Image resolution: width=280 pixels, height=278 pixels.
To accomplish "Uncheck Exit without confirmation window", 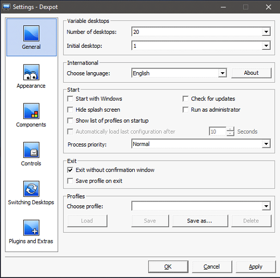I will tap(70, 170).
